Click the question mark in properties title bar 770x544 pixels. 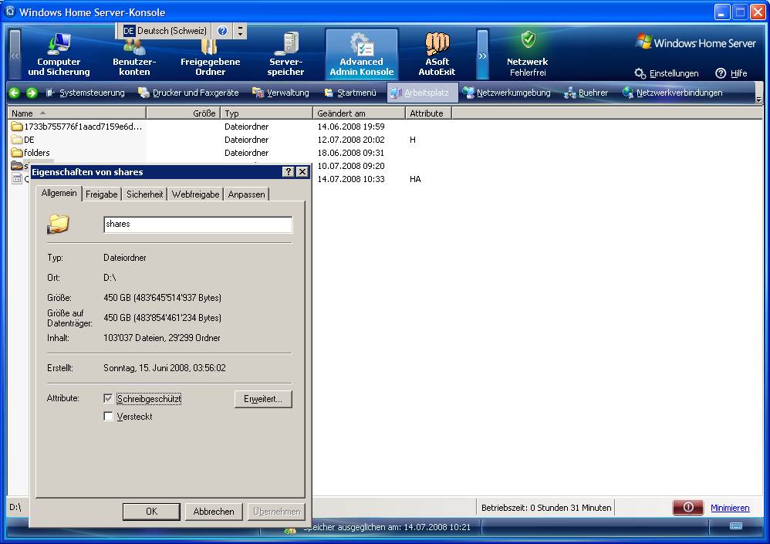tap(289, 172)
